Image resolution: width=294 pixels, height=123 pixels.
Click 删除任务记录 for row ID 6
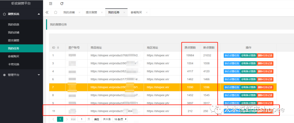click(x=265, y=79)
